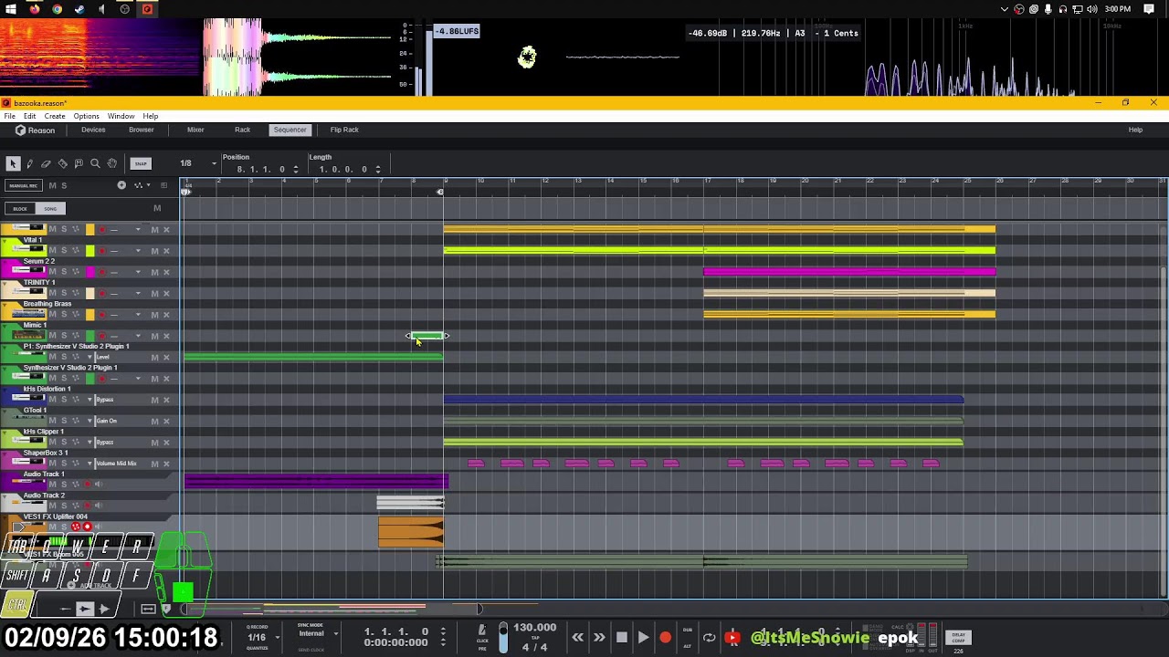1169x657 pixels.
Task: Delete the Mimic 1 lane with X
Action: coord(166,336)
